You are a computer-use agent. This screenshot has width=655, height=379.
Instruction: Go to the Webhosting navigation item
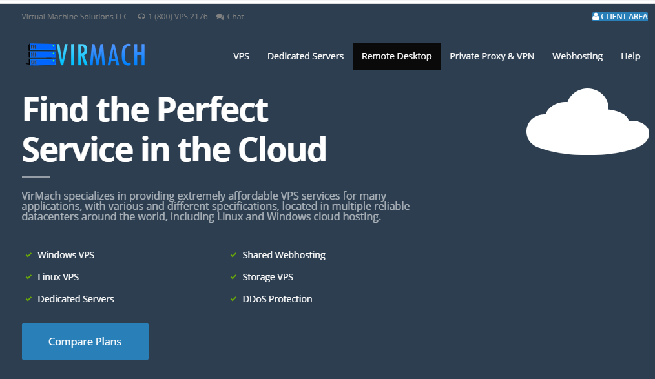[x=577, y=56]
